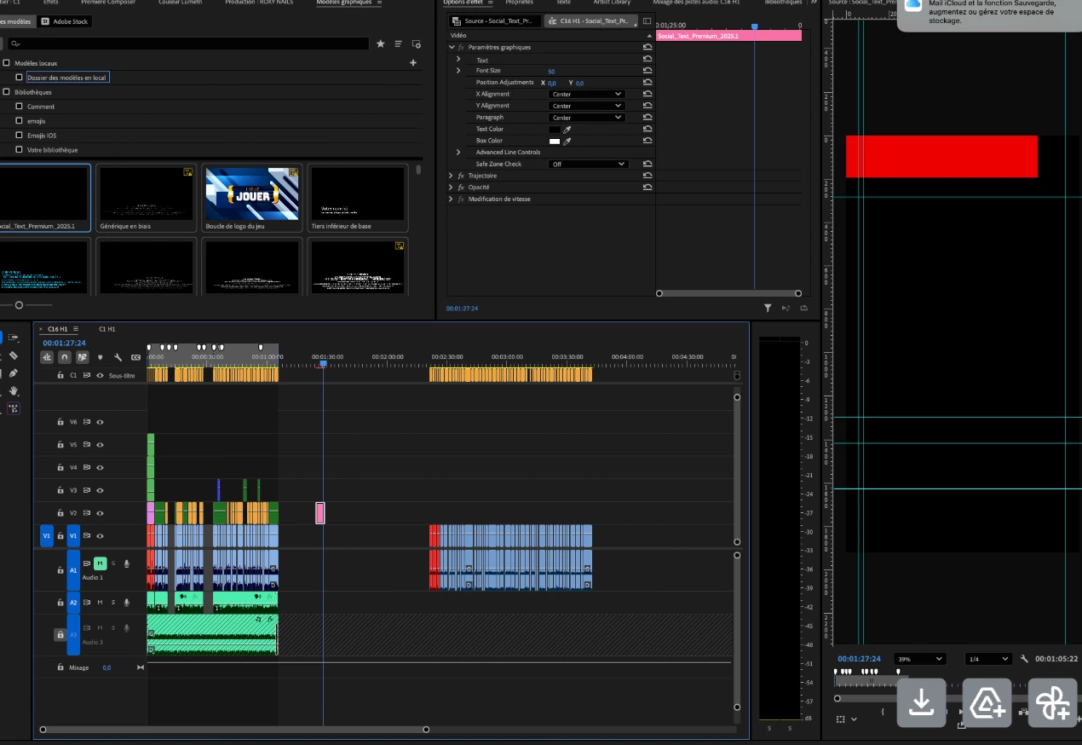Toggle sync lock on track V2
This screenshot has height=745, width=1082.
pyautogui.click(x=87, y=513)
